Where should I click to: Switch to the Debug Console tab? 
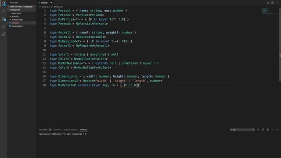point(70,130)
